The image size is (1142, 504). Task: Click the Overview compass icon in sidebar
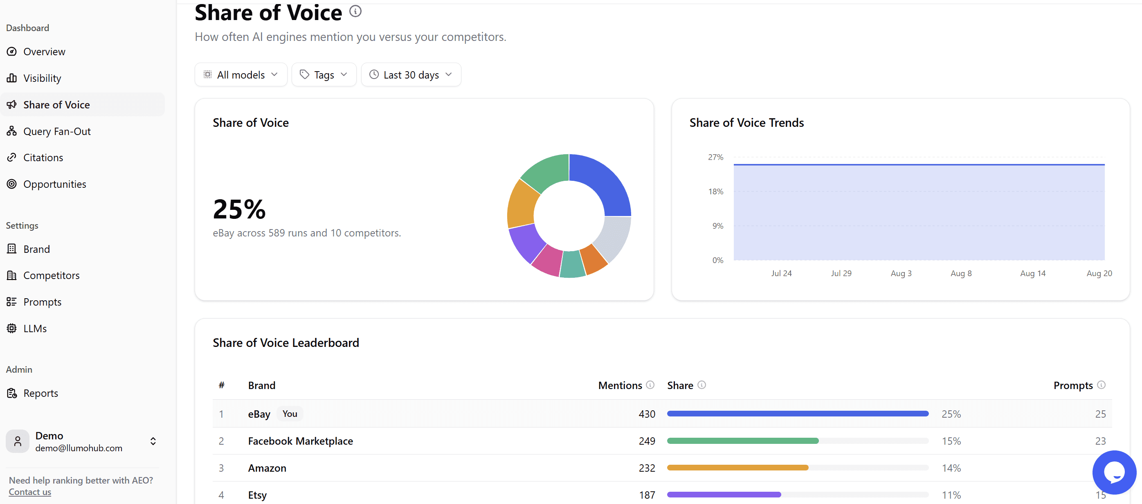(12, 52)
